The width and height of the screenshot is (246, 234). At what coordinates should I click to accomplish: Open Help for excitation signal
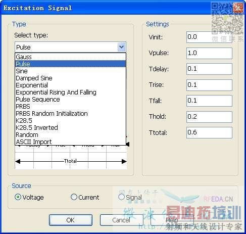tap(172, 220)
